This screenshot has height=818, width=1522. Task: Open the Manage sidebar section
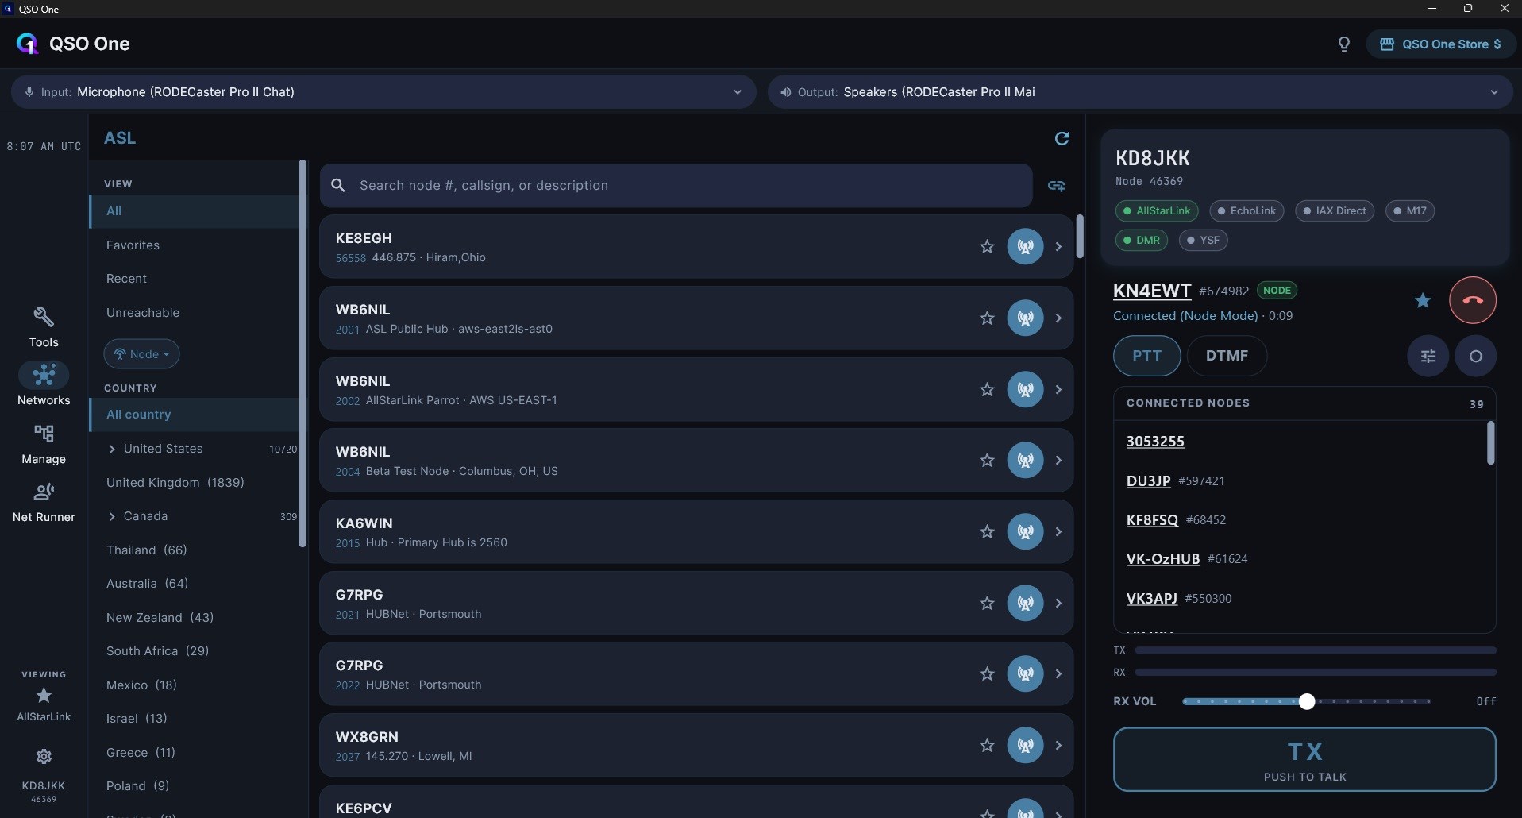pyautogui.click(x=44, y=444)
